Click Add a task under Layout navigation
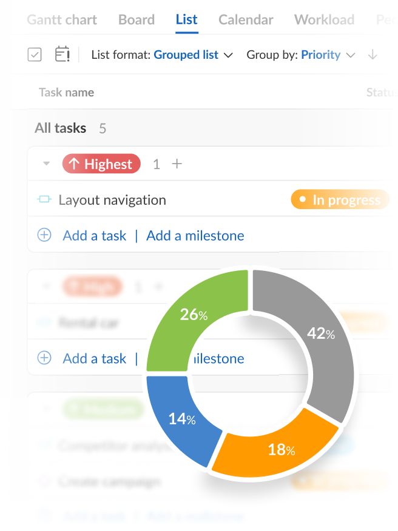Screen dimensions: 398x531 [x=94, y=235]
